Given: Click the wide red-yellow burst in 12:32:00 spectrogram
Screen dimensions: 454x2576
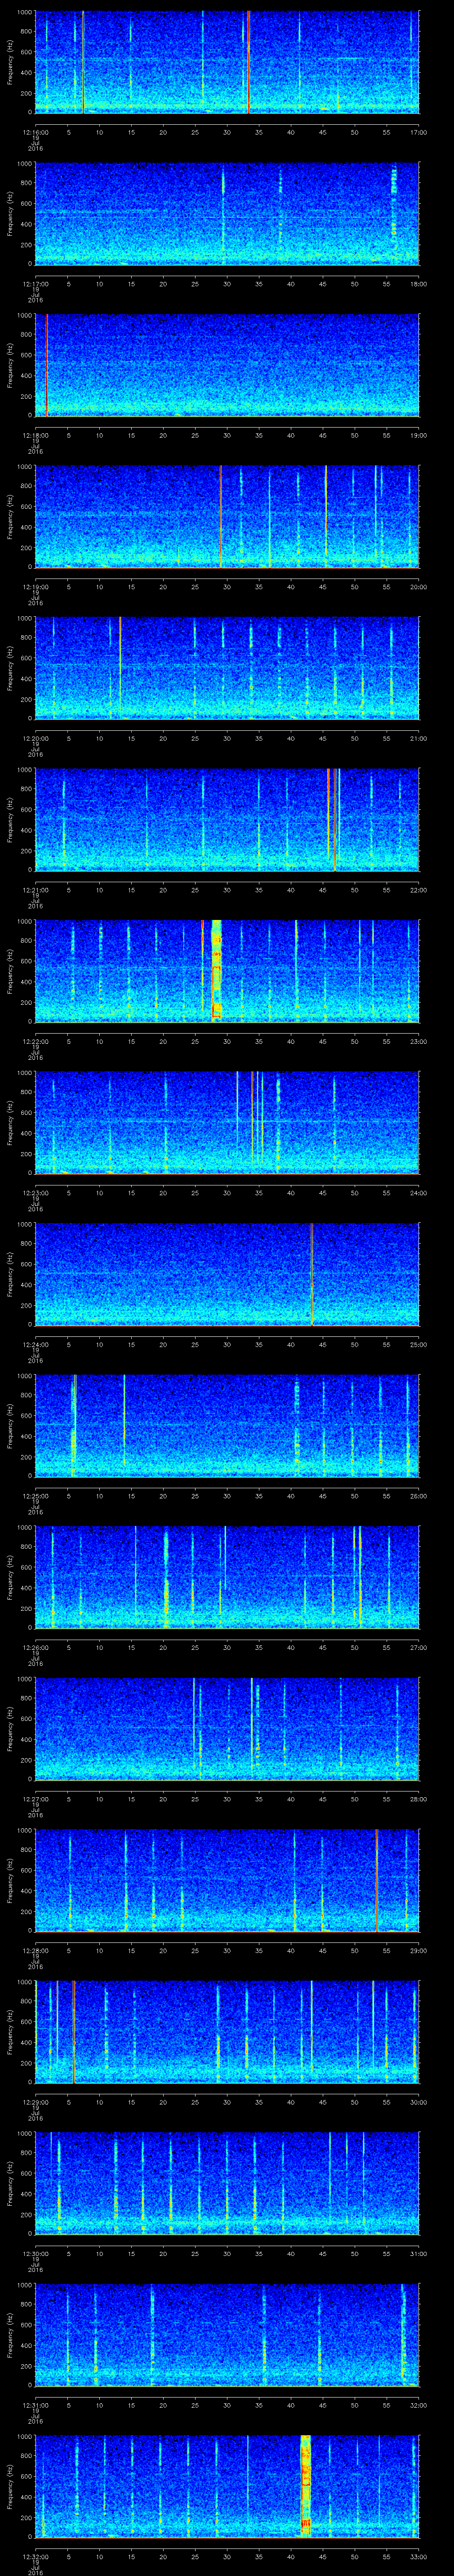Looking at the screenshot, I should click(x=305, y=2486).
